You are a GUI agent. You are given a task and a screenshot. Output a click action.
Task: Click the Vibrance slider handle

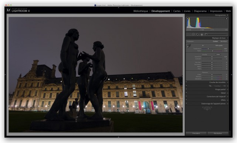(x=212, y=77)
